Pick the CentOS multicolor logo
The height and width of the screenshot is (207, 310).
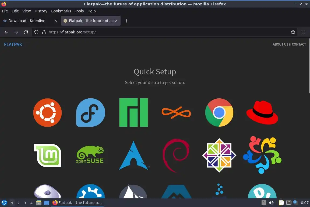pyautogui.click(x=219, y=156)
